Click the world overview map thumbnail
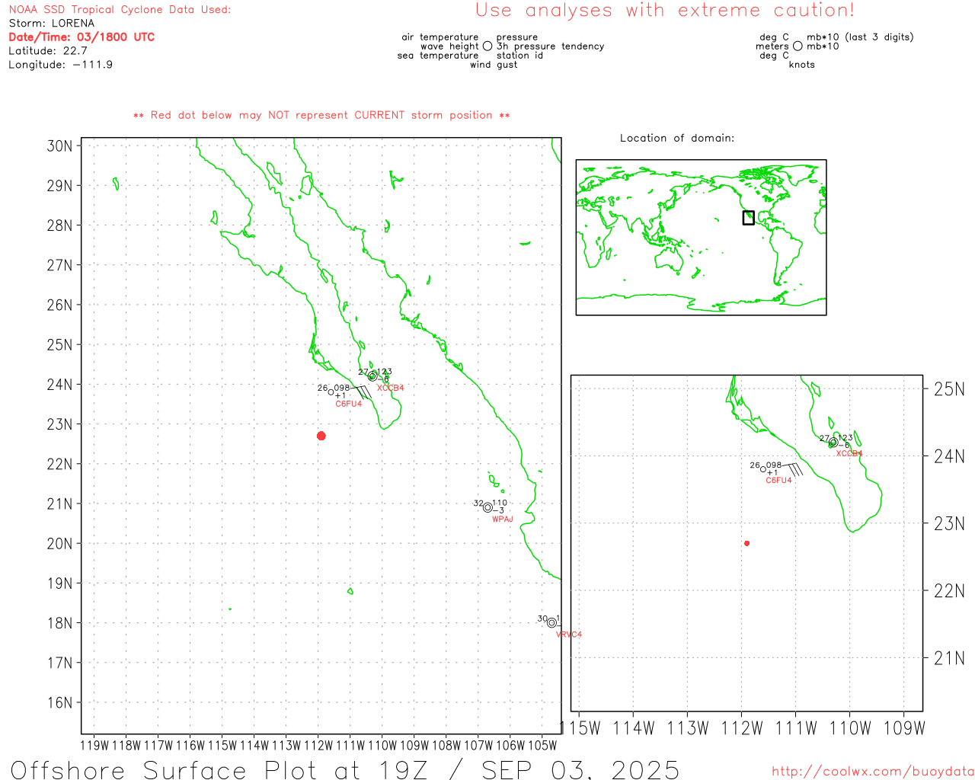Viewport: 975px width, 780px height. 701,238
